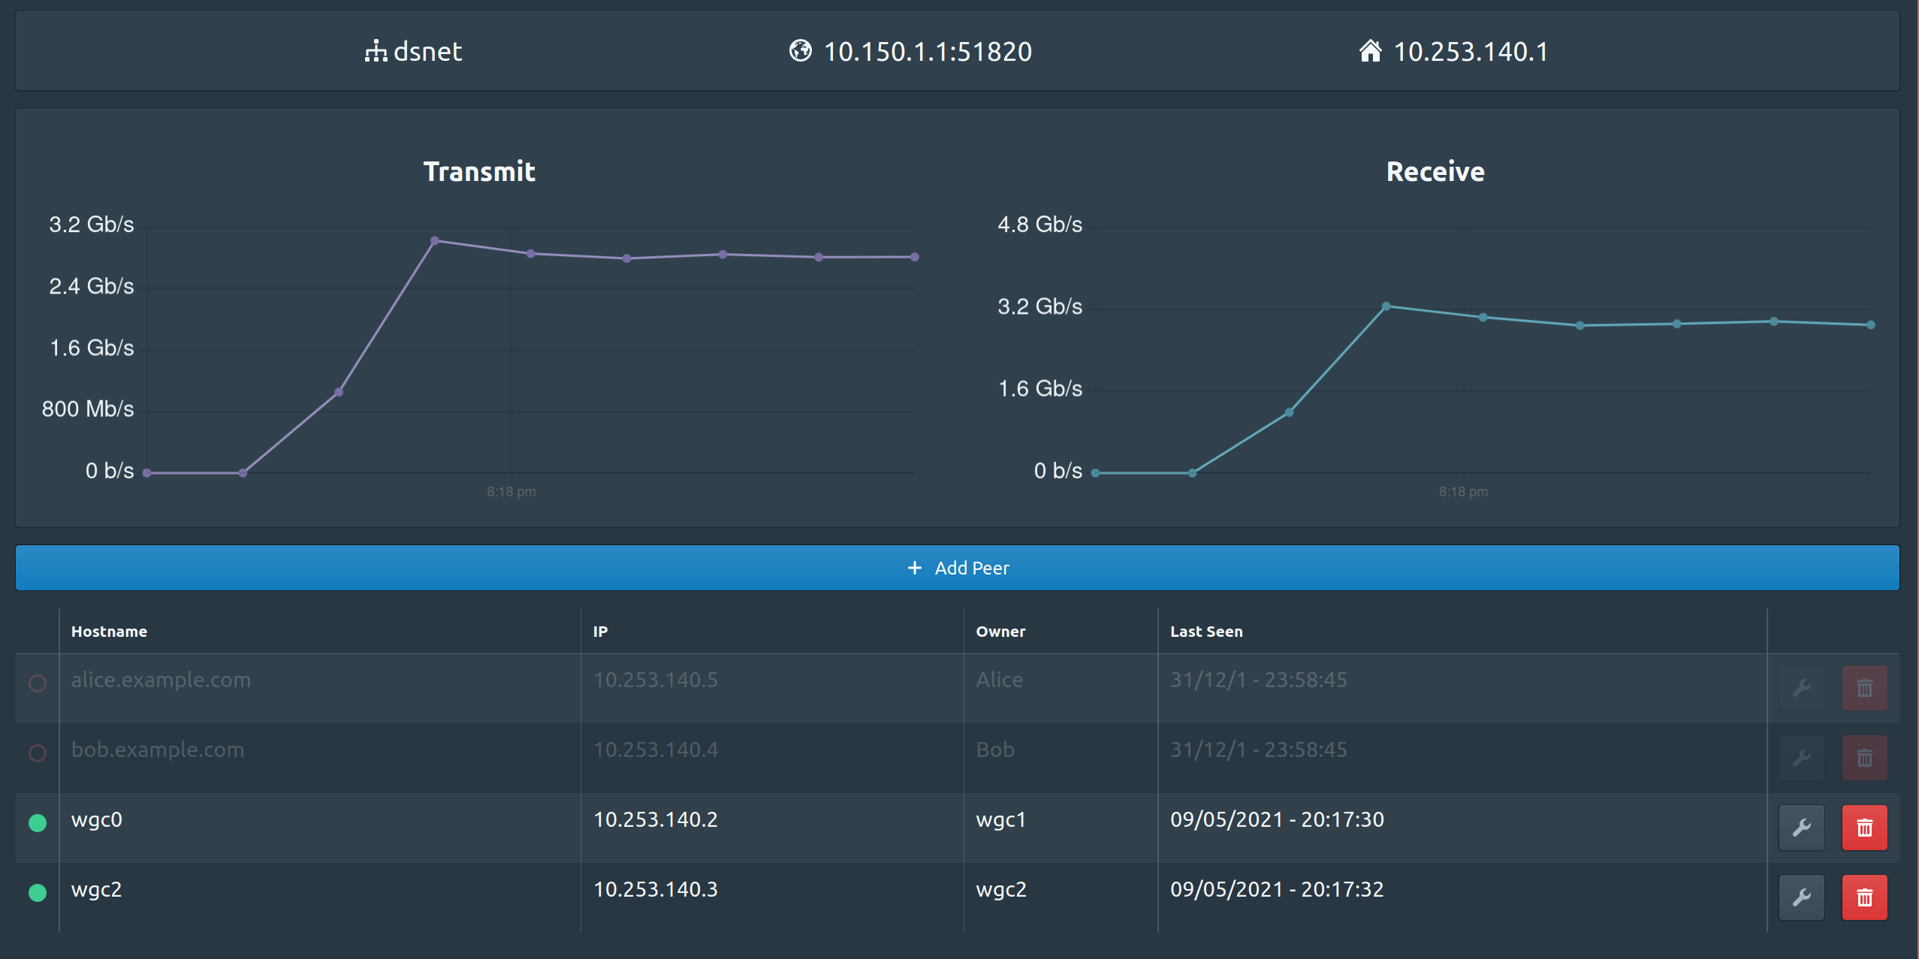Image resolution: width=1919 pixels, height=959 pixels.
Task: Click the Receive chart title
Action: [x=1435, y=171]
